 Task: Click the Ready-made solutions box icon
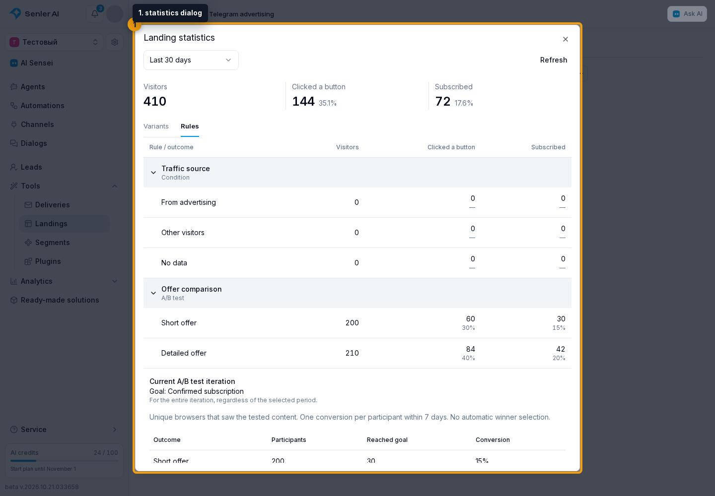click(14, 300)
